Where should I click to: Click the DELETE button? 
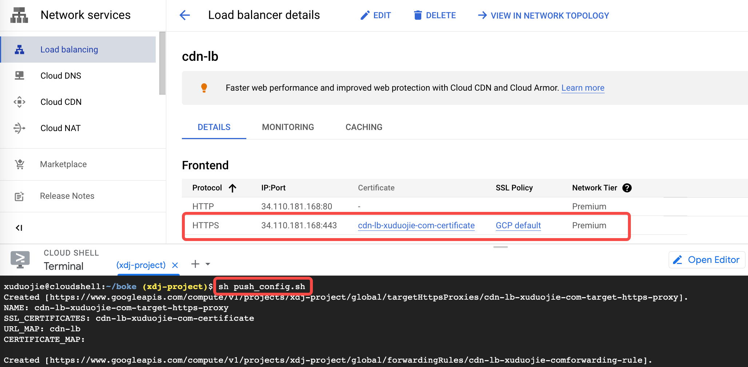435,15
